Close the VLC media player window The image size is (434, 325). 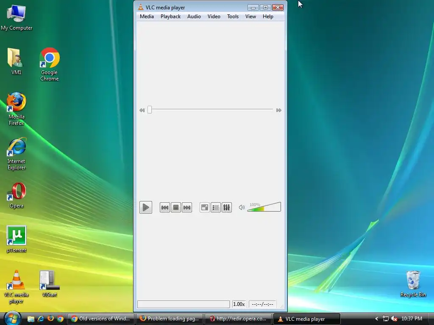278,8
